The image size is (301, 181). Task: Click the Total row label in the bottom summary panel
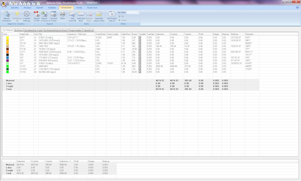click(9, 173)
